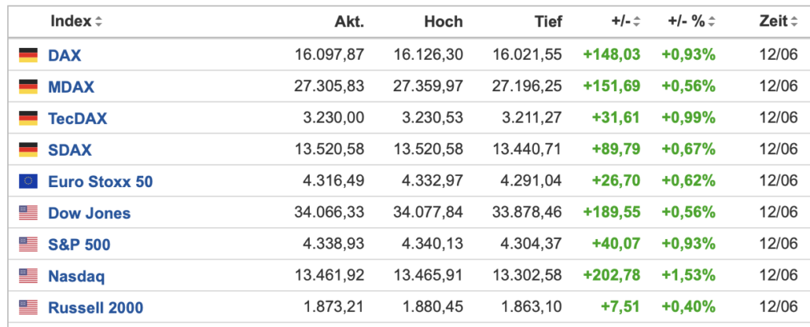Click the Dow Jones current value 34.066,33

(x=329, y=212)
